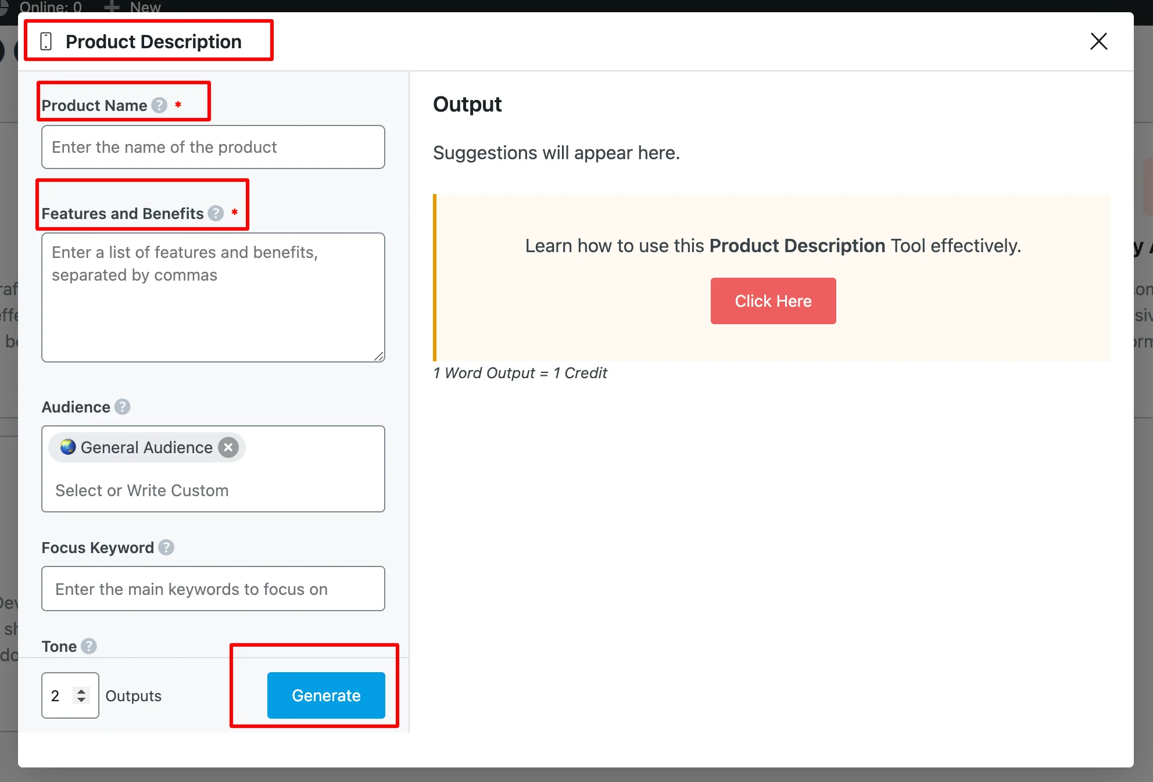Click the Focus Keyword input box

click(x=213, y=589)
